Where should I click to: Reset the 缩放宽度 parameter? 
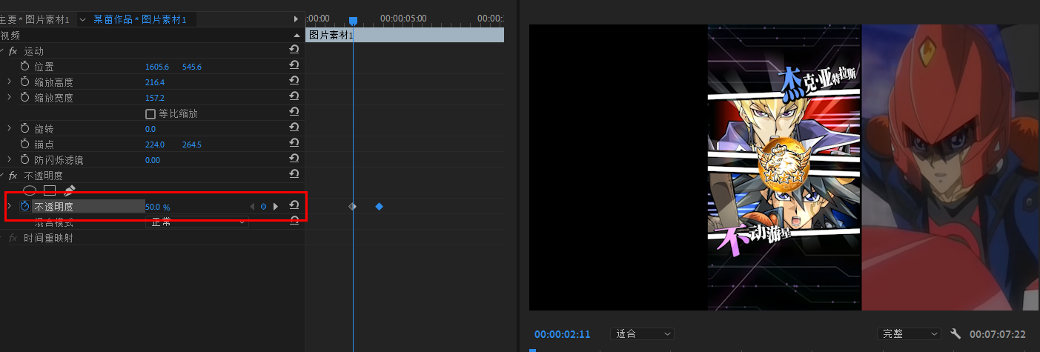pos(294,96)
